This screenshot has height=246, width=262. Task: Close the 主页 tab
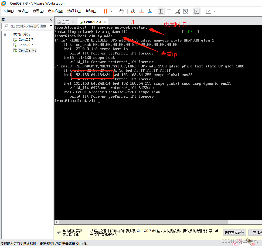73,22
